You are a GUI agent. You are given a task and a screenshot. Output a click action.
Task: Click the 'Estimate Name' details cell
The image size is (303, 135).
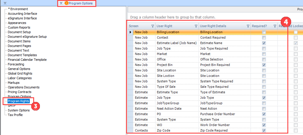tap(225, 43)
